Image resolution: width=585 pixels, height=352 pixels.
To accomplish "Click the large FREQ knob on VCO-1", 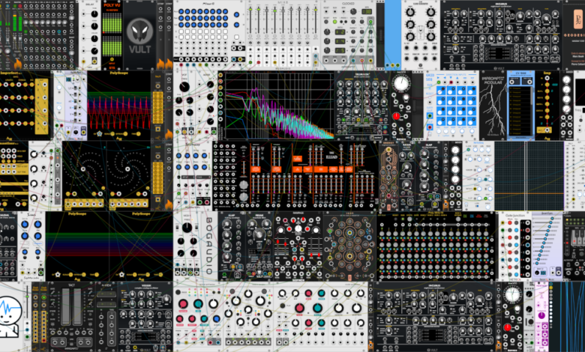I will click(187, 228).
